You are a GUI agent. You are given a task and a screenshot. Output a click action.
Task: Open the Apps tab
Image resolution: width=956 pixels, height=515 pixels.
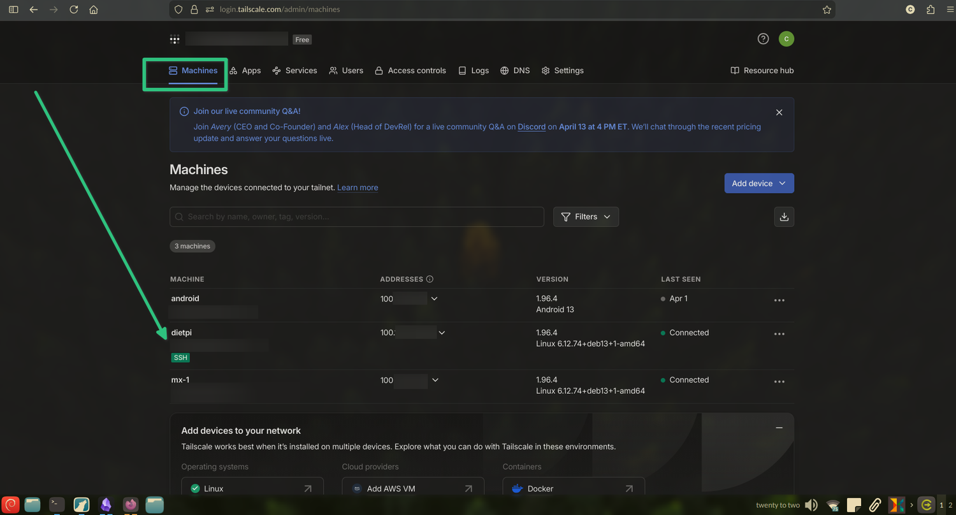click(245, 71)
